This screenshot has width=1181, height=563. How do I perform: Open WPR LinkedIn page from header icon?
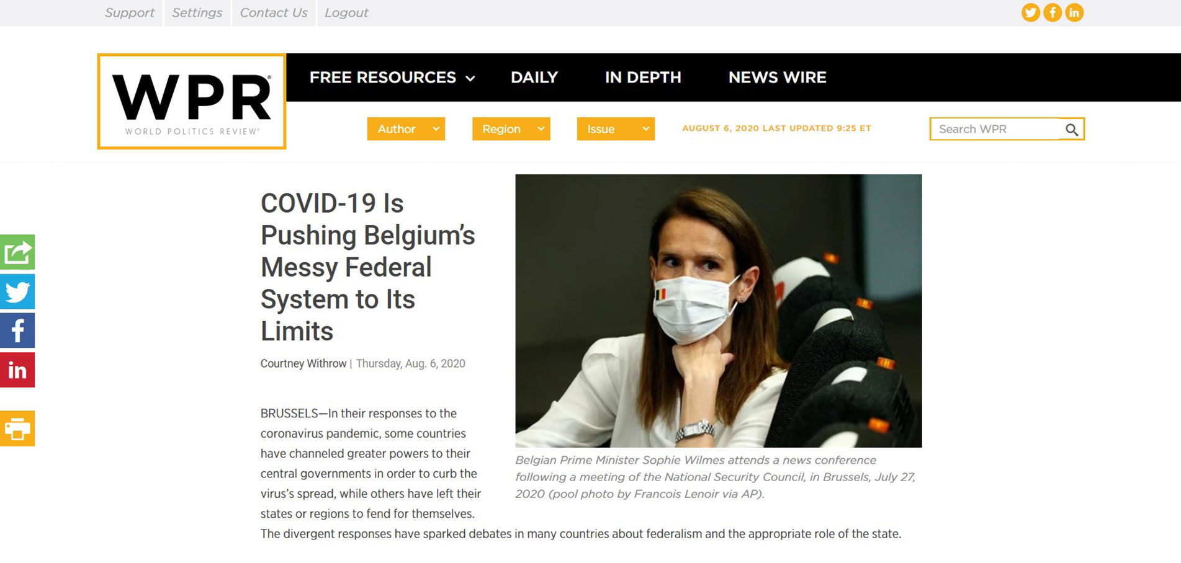coord(1074,12)
